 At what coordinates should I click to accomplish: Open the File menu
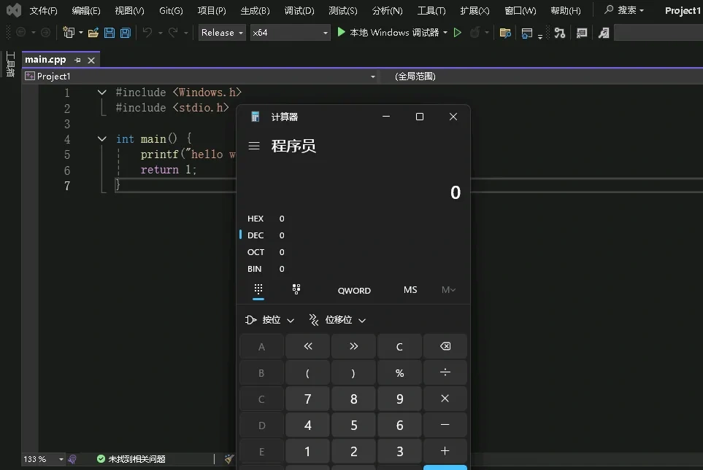click(44, 11)
